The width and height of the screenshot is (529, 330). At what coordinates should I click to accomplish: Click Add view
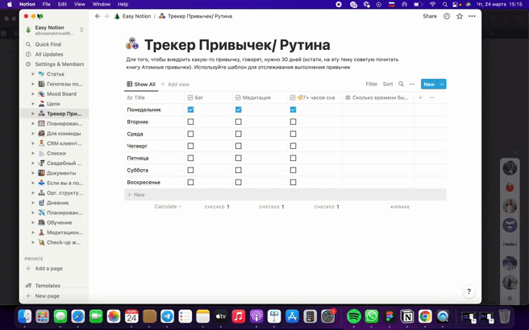click(175, 85)
